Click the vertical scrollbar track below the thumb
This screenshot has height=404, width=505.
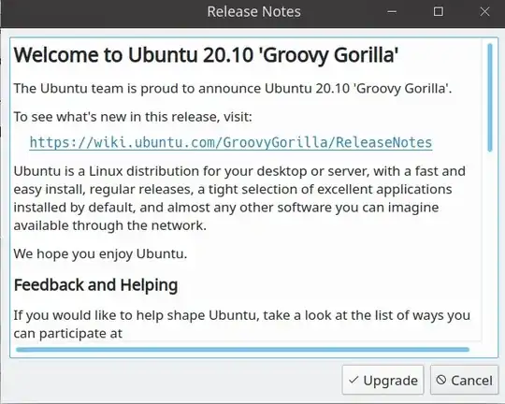[490, 245]
